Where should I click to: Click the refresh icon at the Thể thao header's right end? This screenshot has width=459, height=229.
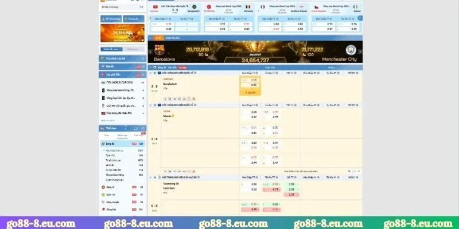coord(143,128)
